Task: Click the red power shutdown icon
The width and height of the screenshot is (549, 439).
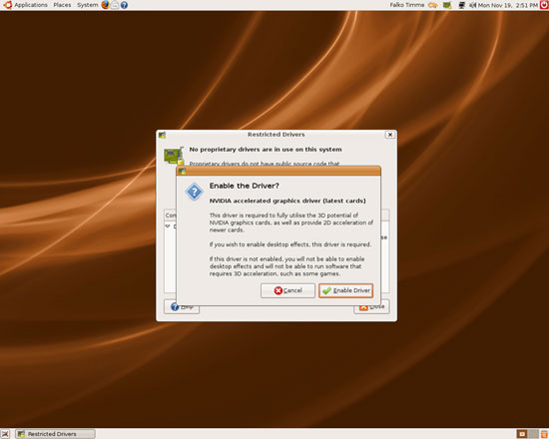Action: pyautogui.click(x=544, y=5)
